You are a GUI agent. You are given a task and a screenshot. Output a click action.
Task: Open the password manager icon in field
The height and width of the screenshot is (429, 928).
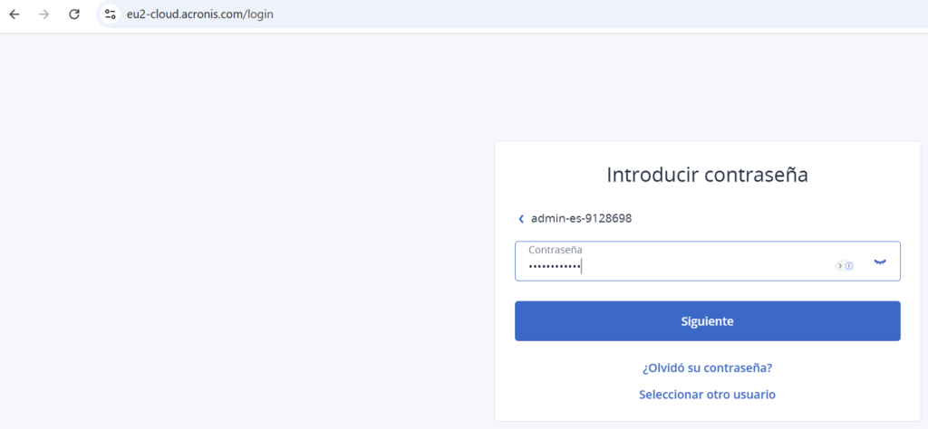coord(845,266)
